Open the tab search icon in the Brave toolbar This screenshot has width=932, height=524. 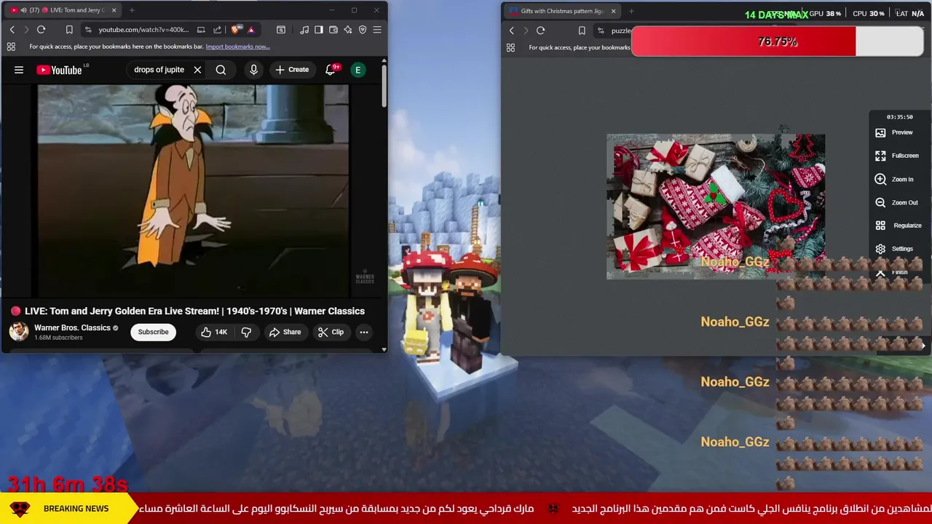click(281, 30)
